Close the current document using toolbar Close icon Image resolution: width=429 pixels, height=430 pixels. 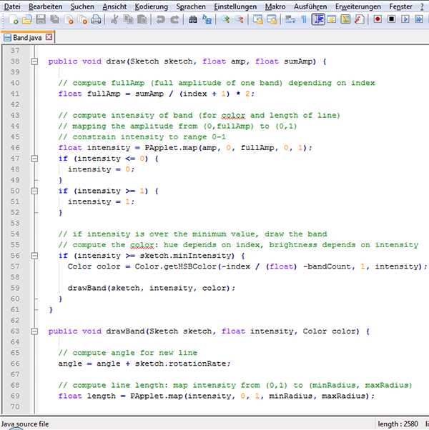point(69,19)
